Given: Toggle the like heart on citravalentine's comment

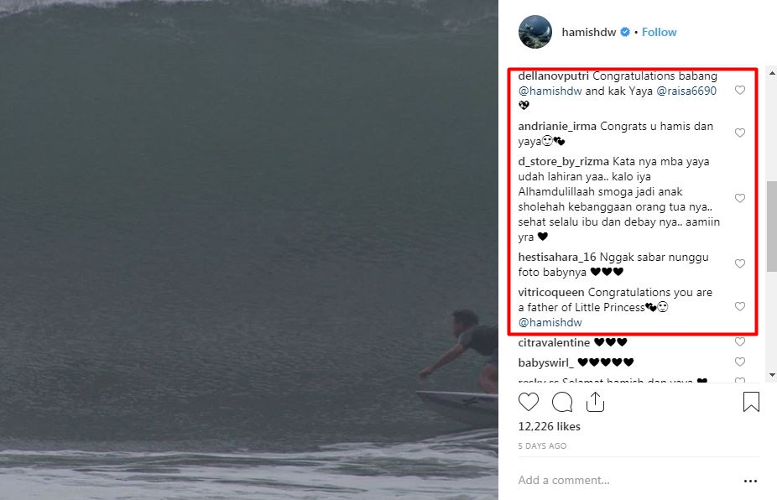Looking at the screenshot, I should tap(740, 341).
